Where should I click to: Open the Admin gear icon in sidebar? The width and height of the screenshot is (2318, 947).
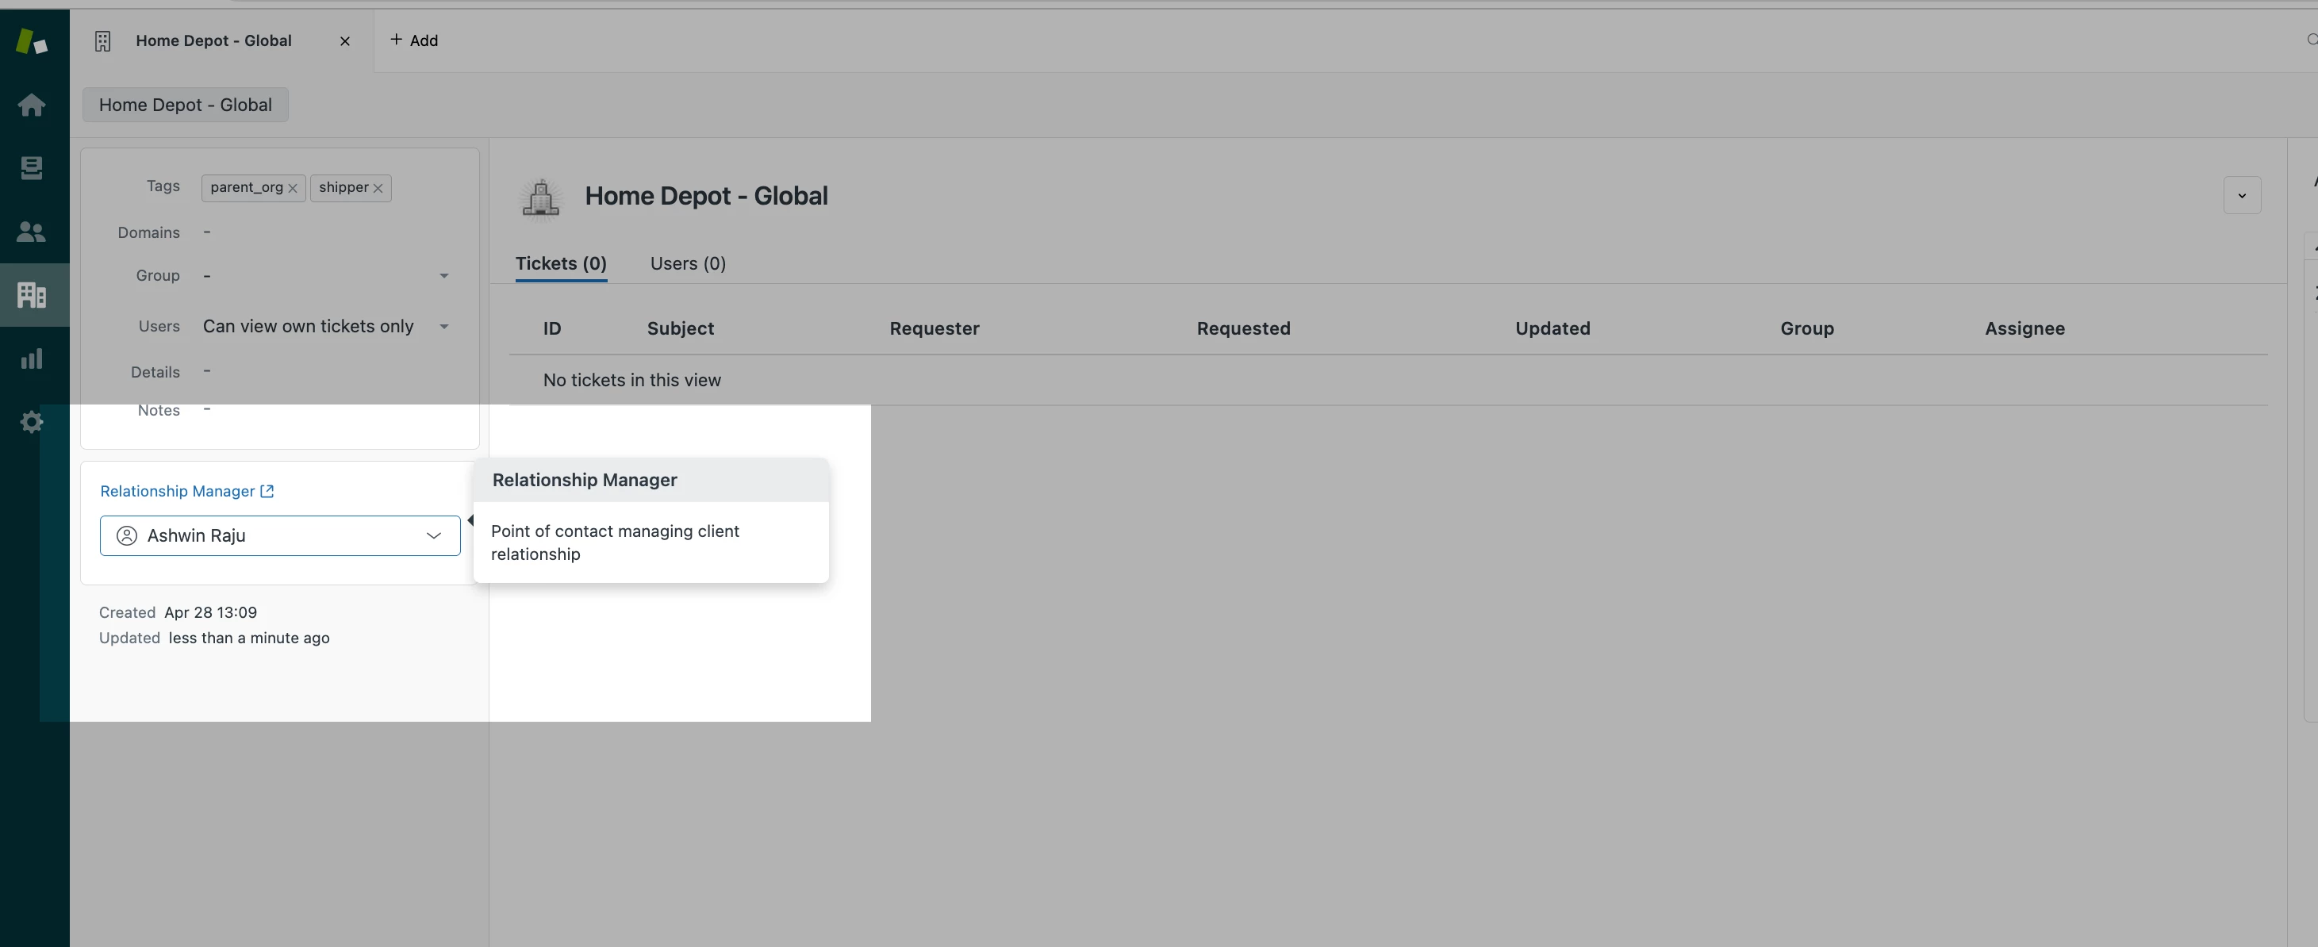tap(32, 422)
